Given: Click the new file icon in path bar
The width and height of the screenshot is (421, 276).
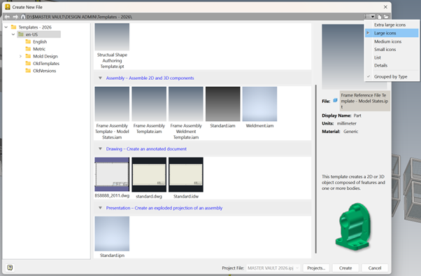Looking at the screenshot, I should coord(379,17).
